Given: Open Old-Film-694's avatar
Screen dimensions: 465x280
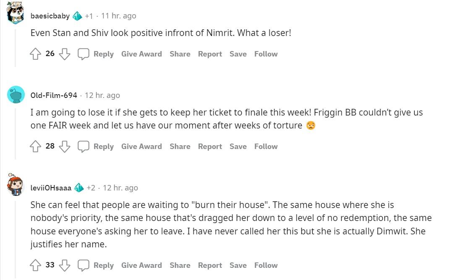Looking at the screenshot, I should 16,95.
